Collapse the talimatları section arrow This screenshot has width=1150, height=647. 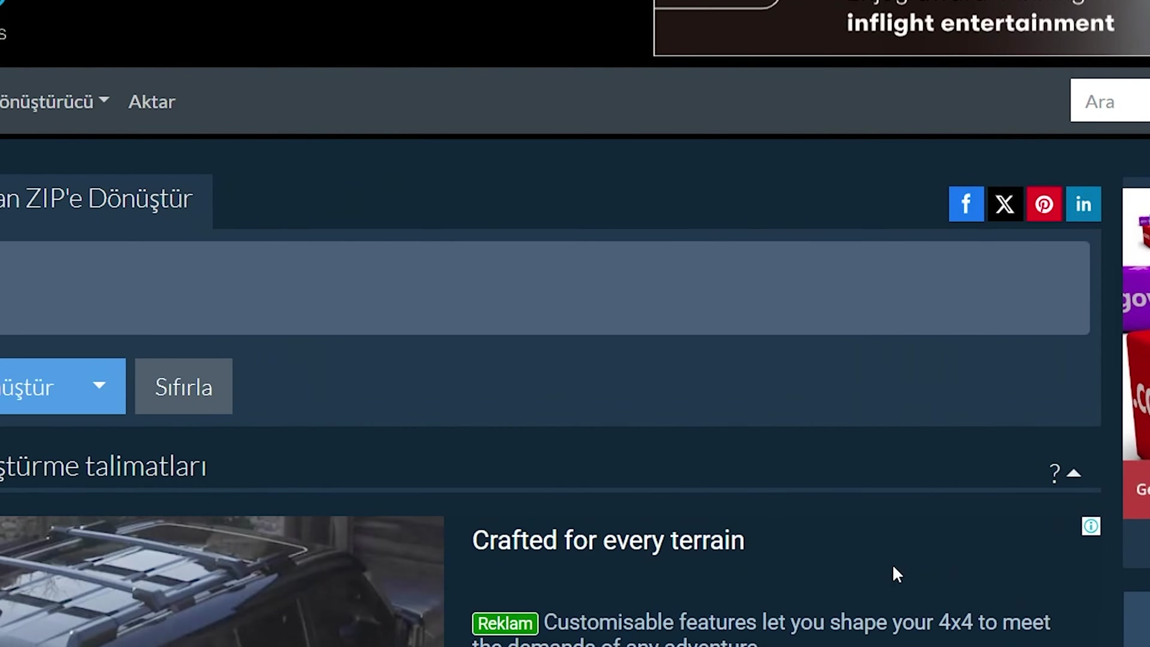pos(1074,473)
